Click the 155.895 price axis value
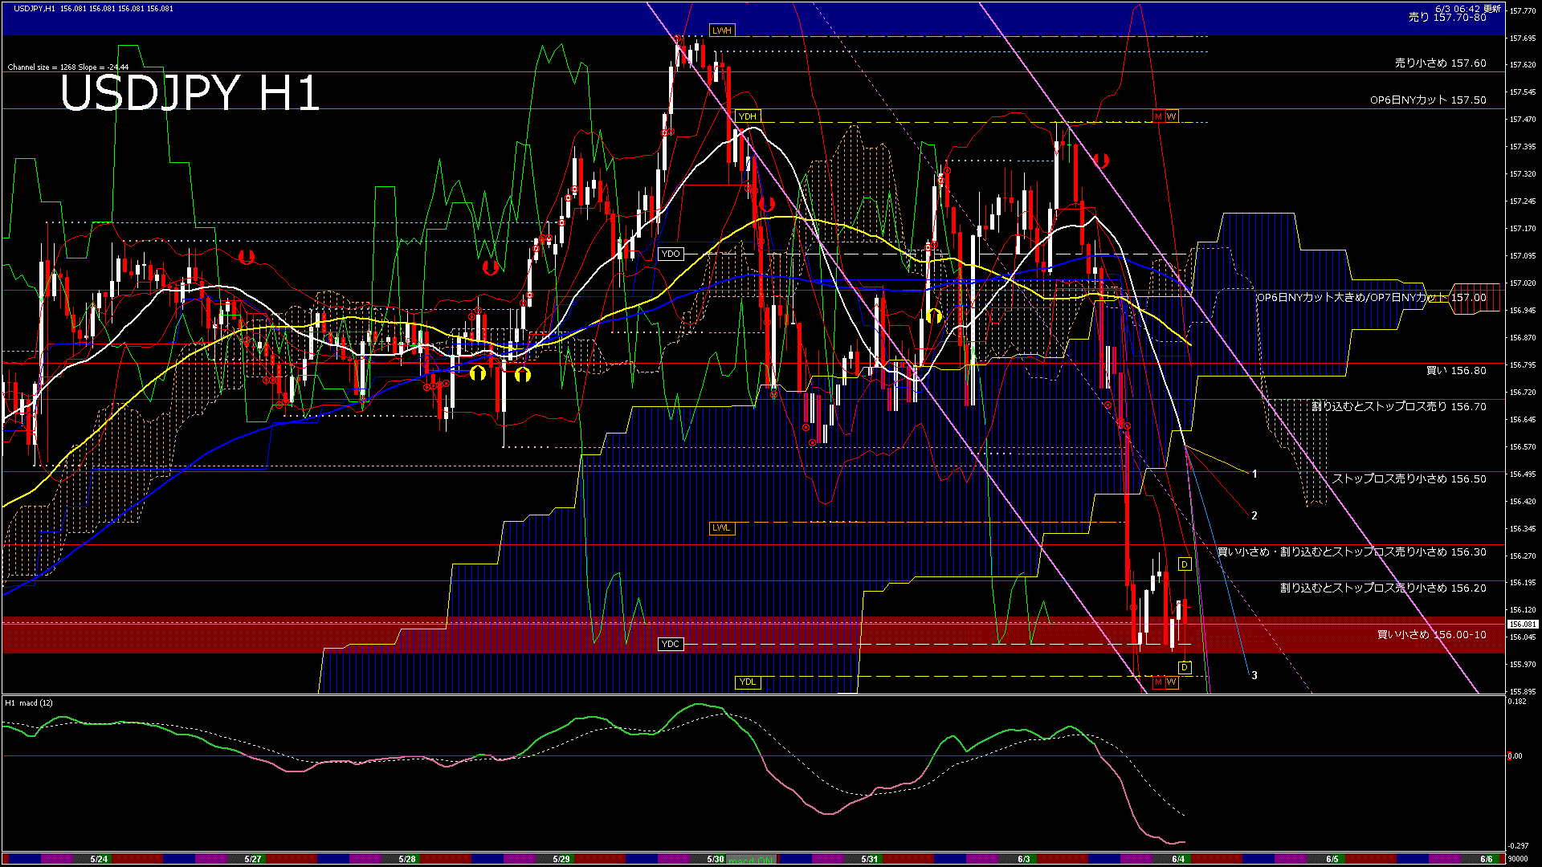This screenshot has width=1542, height=867. point(1523,691)
